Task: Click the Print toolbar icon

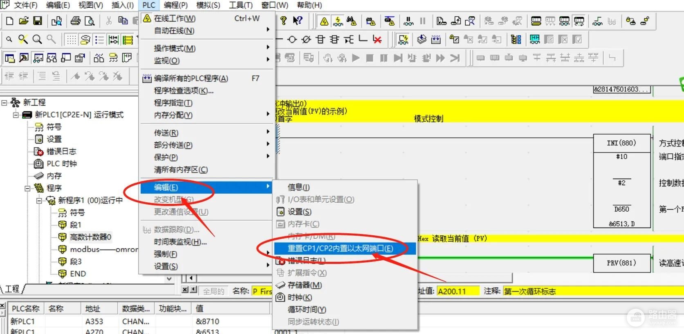Action: tap(76, 21)
